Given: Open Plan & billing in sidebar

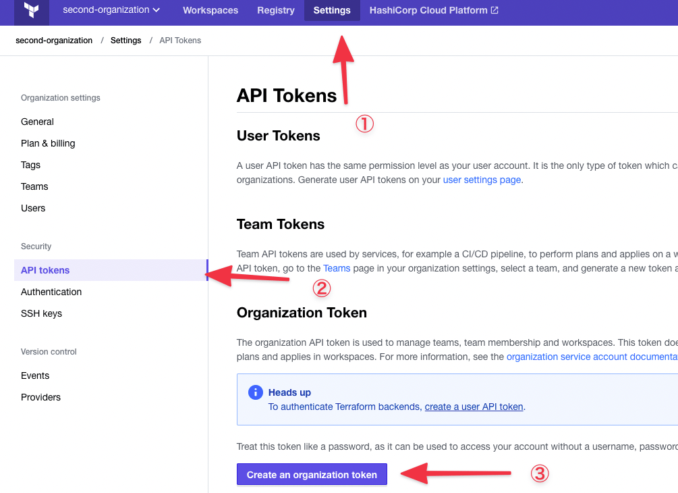Looking at the screenshot, I should click(48, 143).
